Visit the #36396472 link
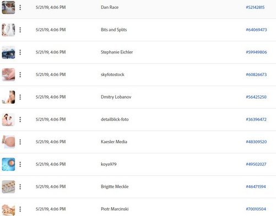 click(x=256, y=120)
